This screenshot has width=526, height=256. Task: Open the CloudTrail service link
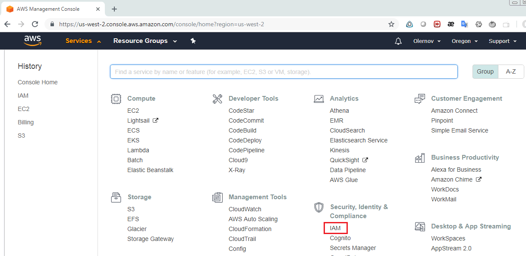[243, 239]
